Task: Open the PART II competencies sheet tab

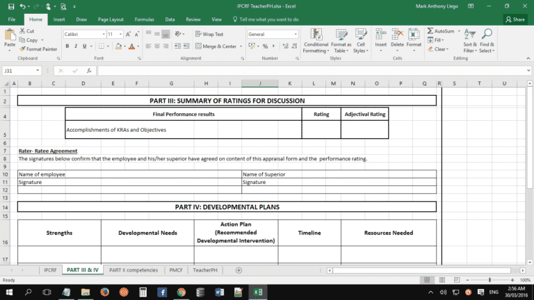Action: [133, 269]
